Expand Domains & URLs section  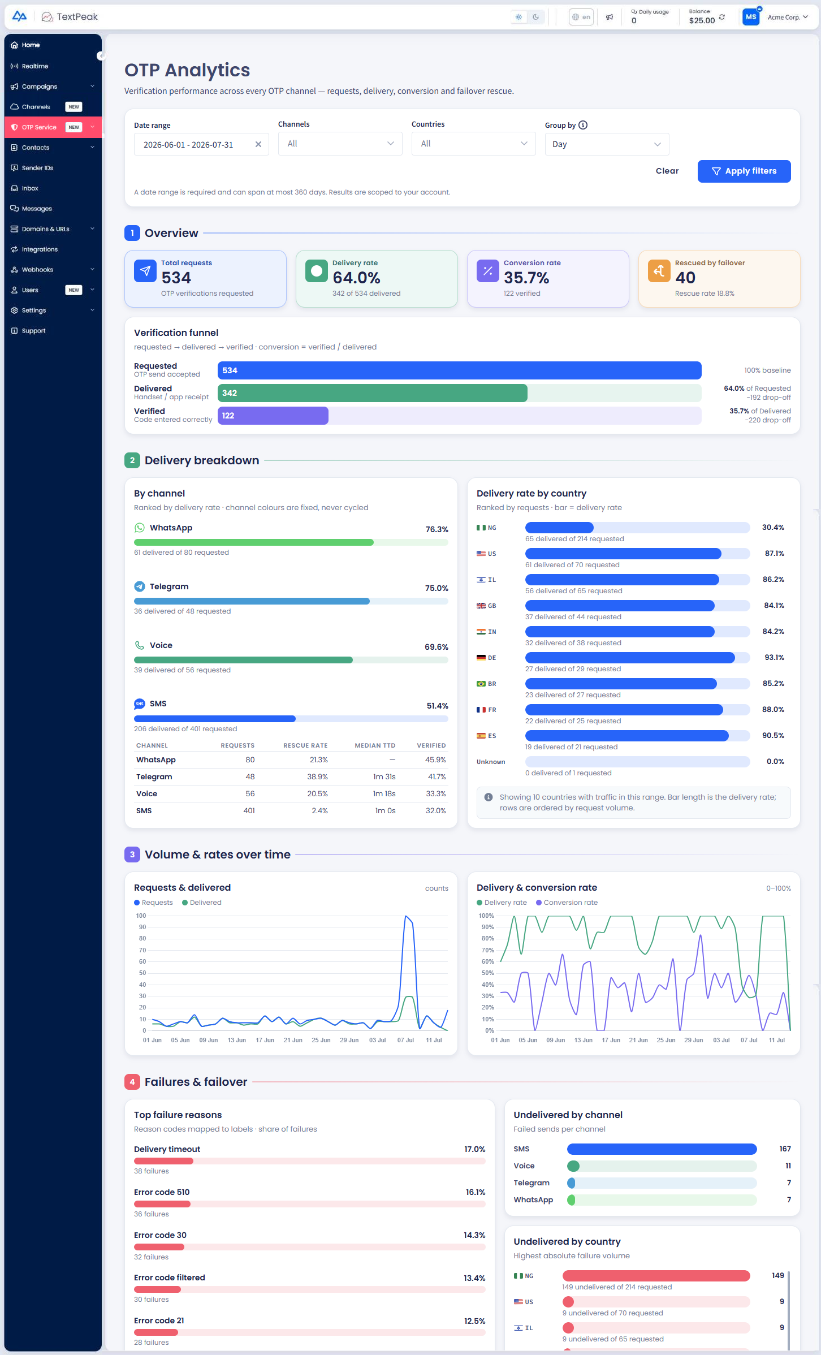(53, 229)
